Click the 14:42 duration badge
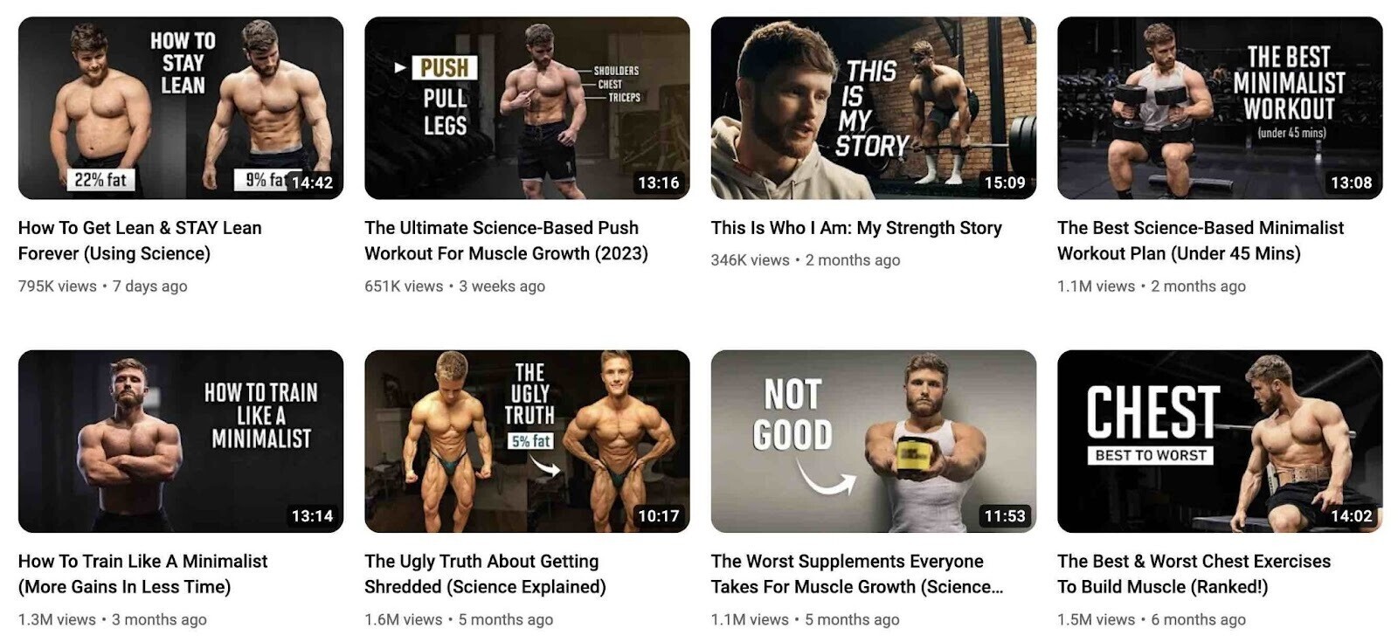The image size is (1398, 642). [312, 183]
